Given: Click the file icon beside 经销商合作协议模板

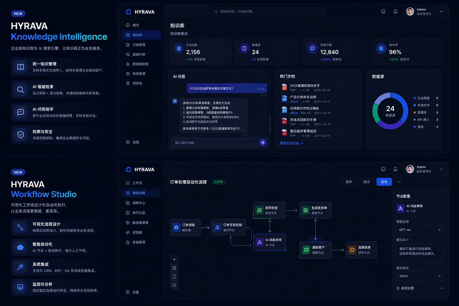Looking at the screenshot, I should point(284,110).
